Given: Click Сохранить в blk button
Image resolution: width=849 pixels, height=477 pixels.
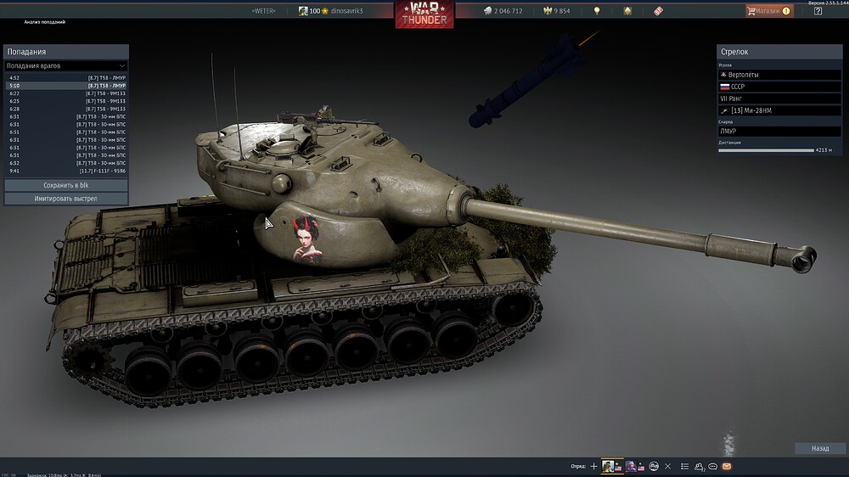Looking at the screenshot, I should [66, 185].
